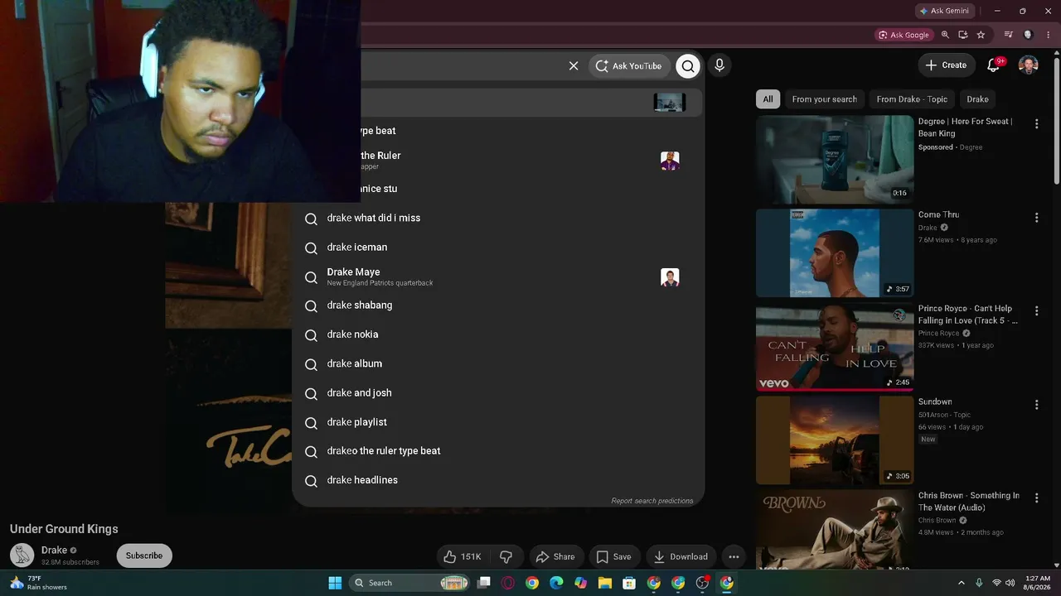Select the 'Drake' filter chip
Viewport: 1061px width, 596px height.
[x=978, y=99]
